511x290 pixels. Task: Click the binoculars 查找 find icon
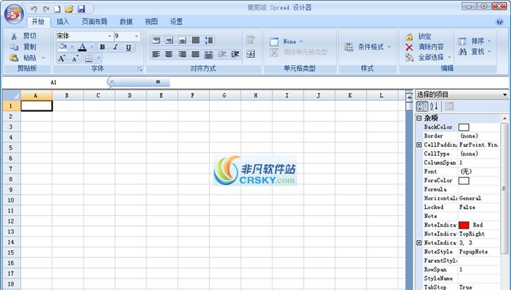(x=463, y=52)
